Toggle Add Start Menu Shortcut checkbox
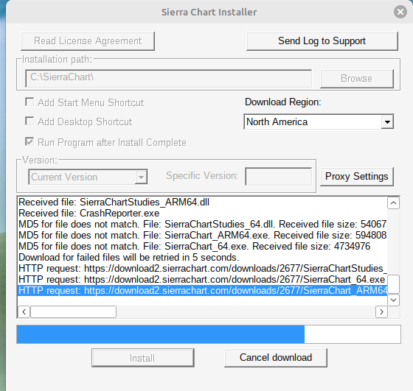413x391 pixels. point(29,102)
